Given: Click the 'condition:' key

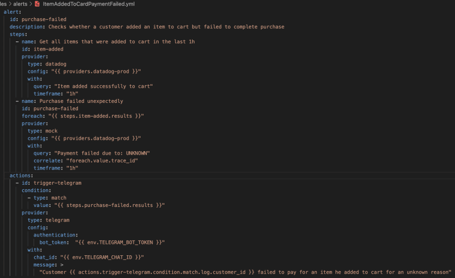Looking at the screenshot, I should coord(36,190).
